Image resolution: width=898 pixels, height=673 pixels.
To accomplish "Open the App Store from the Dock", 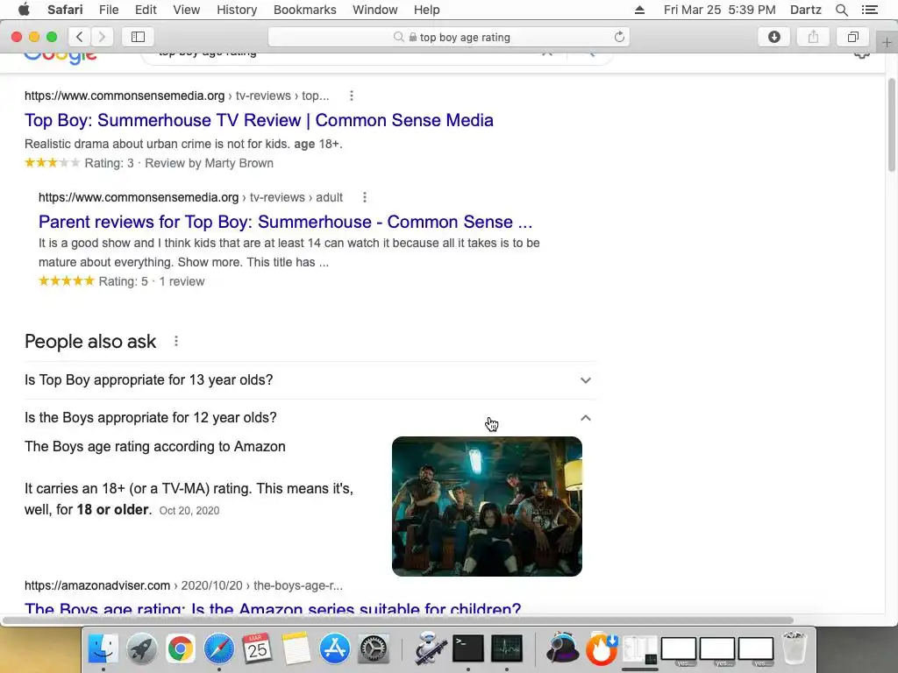I will coord(334,649).
